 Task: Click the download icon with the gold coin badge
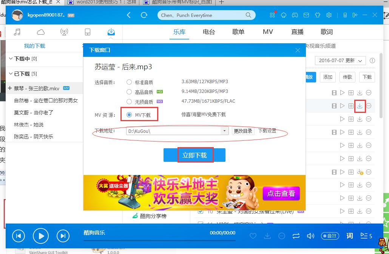point(360,172)
